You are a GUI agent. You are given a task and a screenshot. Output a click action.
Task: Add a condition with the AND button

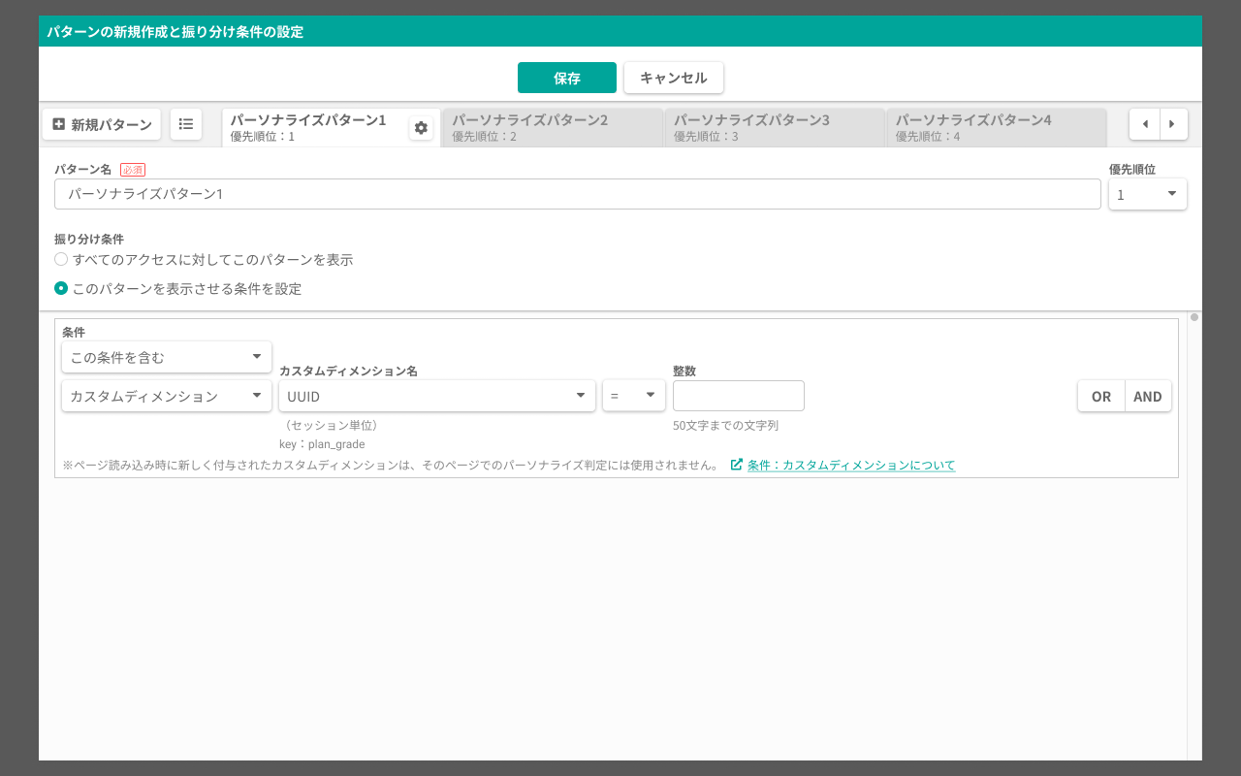[x=1148, y=396]
